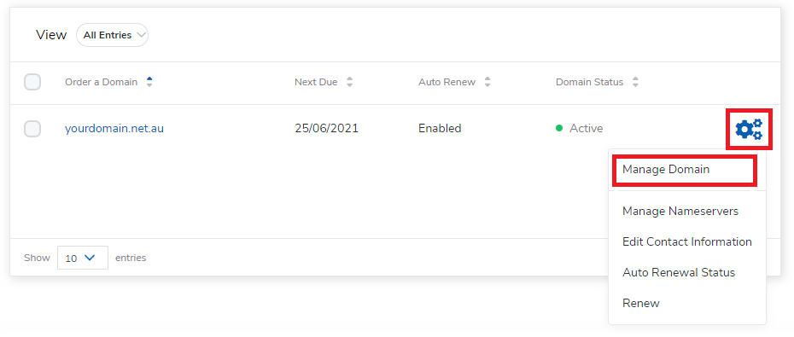Viewport: 794px width, 337px height.
Task: Check the box for yourdomain.net.au row
Action: [32, 129]
